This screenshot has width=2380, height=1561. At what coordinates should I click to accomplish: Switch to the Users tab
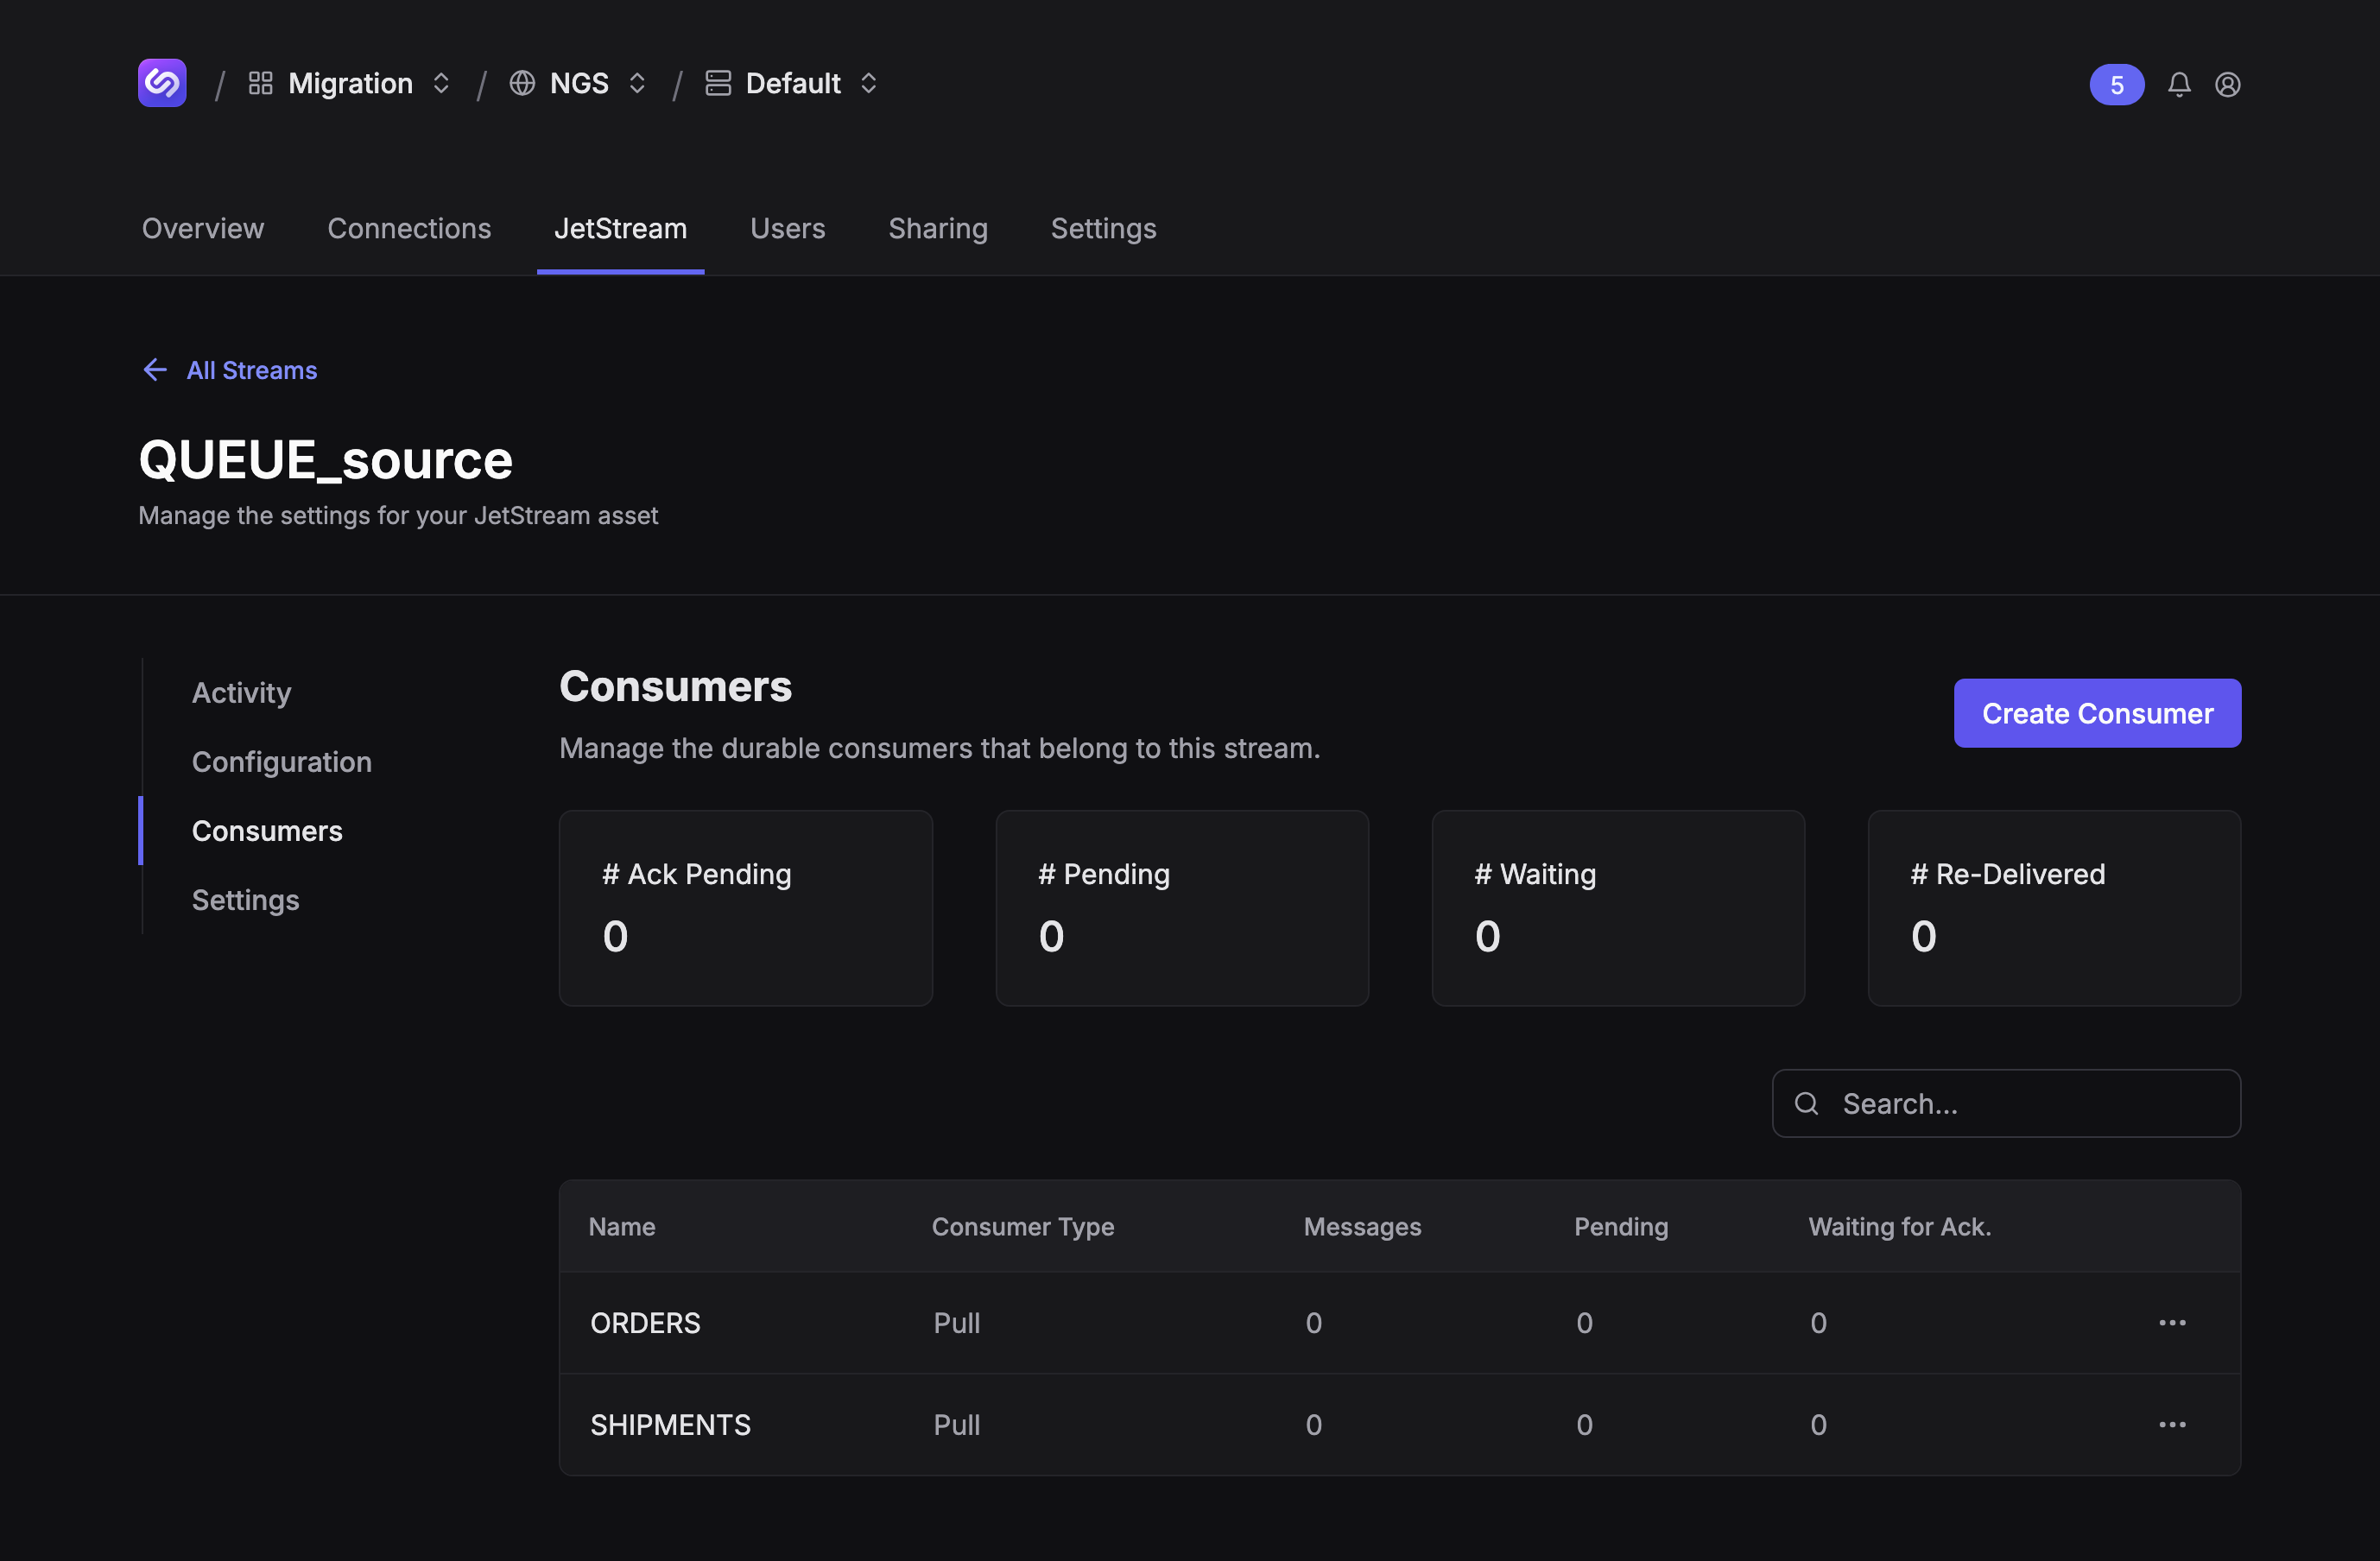[x=787, y=228]
